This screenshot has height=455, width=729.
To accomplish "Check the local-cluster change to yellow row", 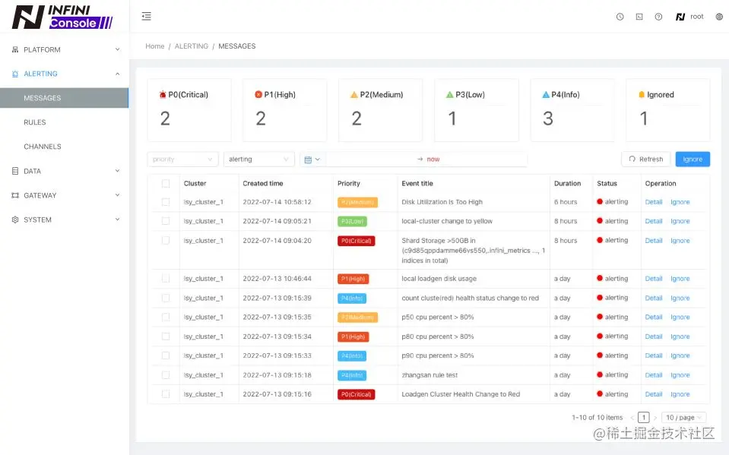I will [166, 221].
